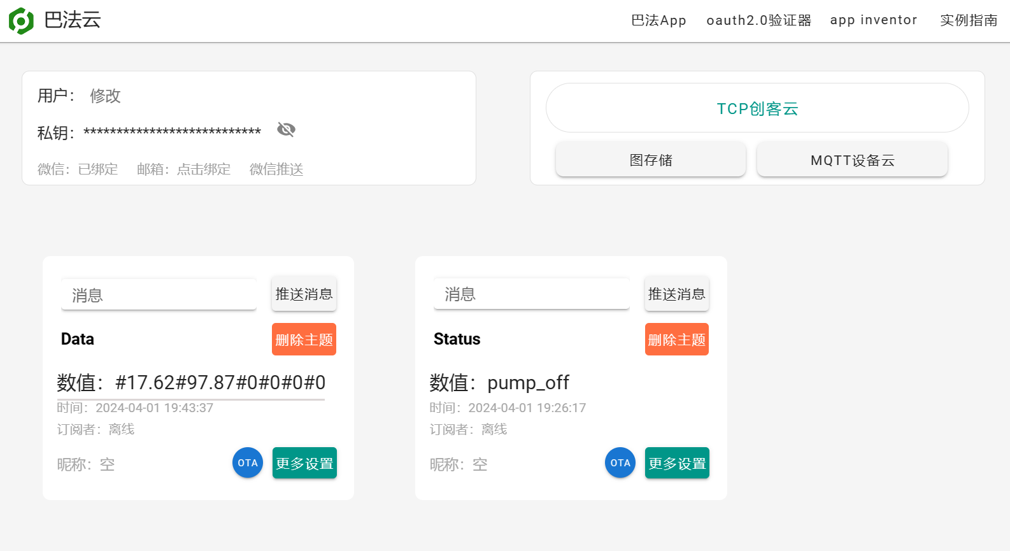Click timestamp 2024-04-01 19:43:37
The image size is (1010, 551).
[x=155, y=408]
